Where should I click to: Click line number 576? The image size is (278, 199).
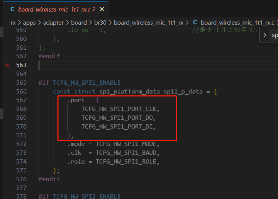[x=21, y=179]
